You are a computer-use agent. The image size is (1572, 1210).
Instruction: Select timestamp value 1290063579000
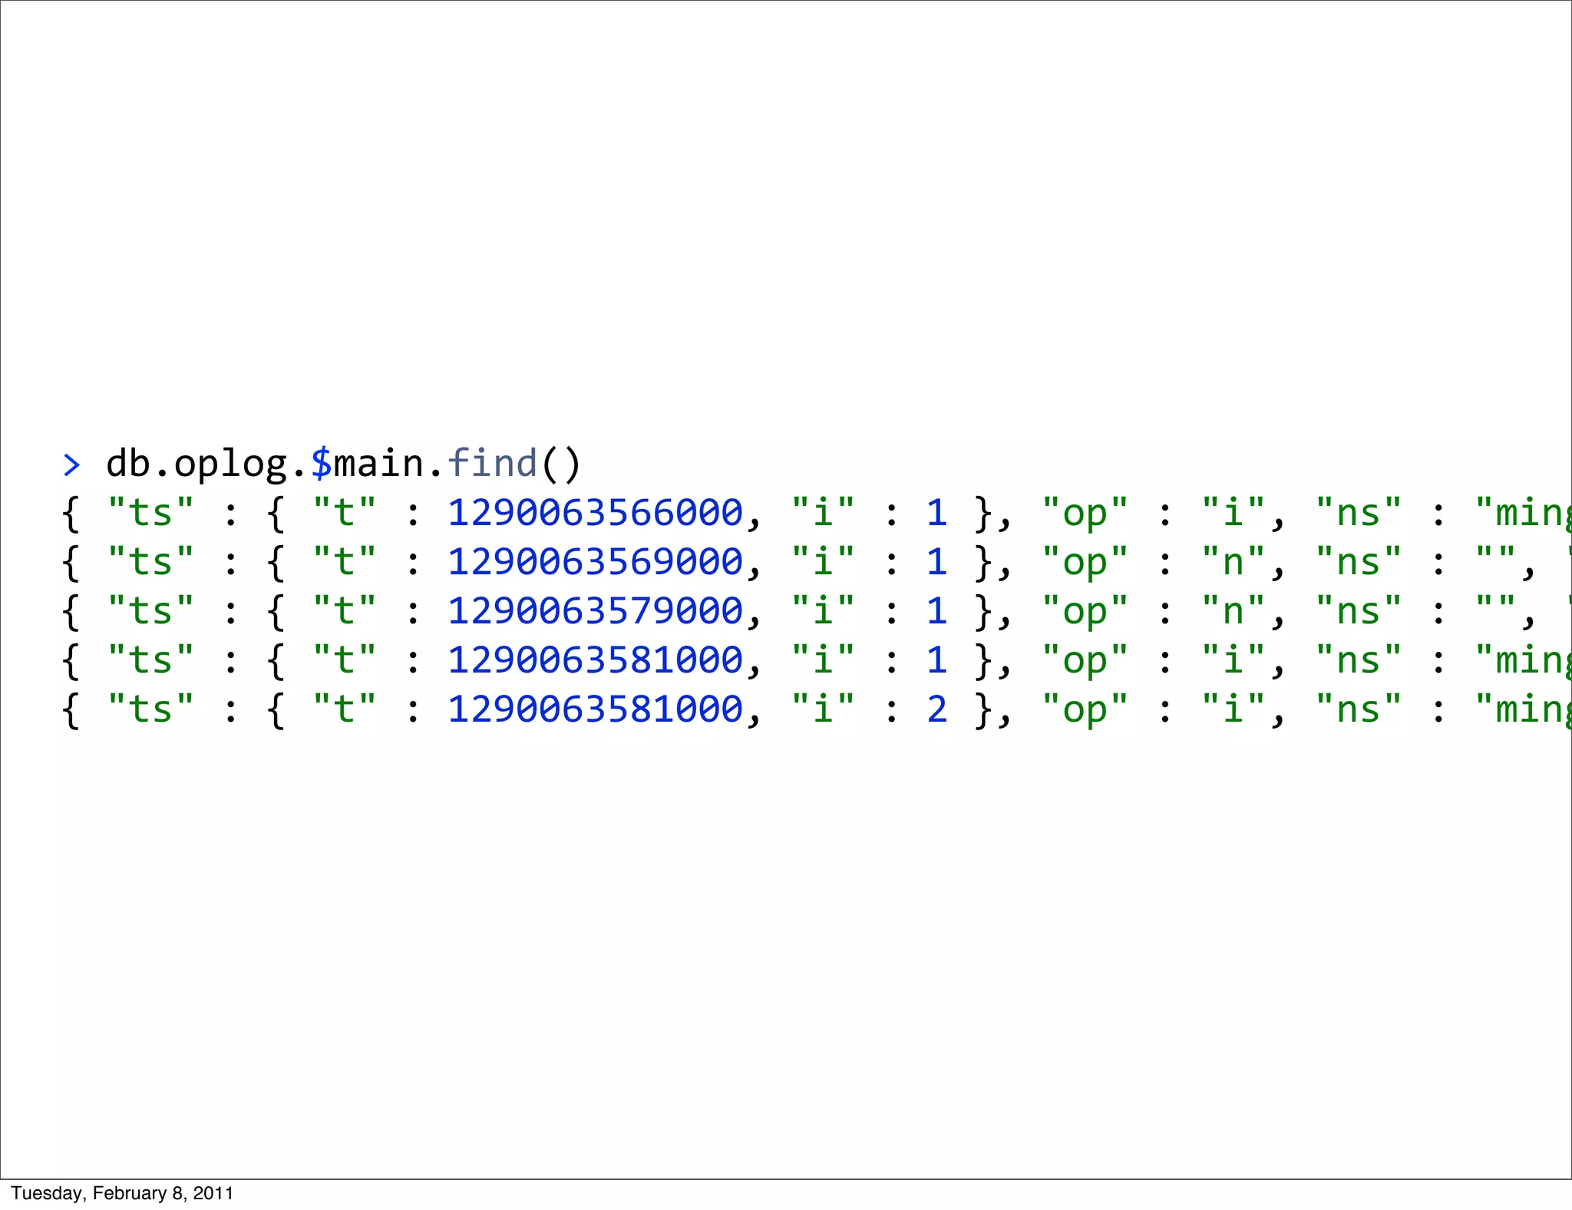click(595, 611)
